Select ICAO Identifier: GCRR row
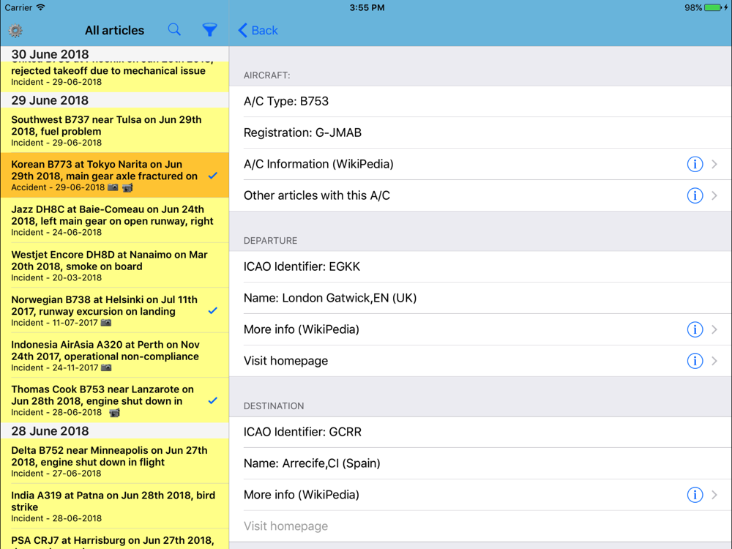 [x=480, y=432]
